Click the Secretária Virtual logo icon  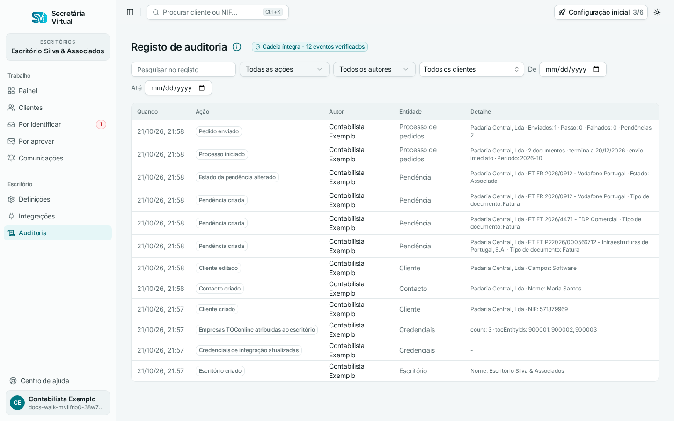pyautogui.click(x=39, y=17)
